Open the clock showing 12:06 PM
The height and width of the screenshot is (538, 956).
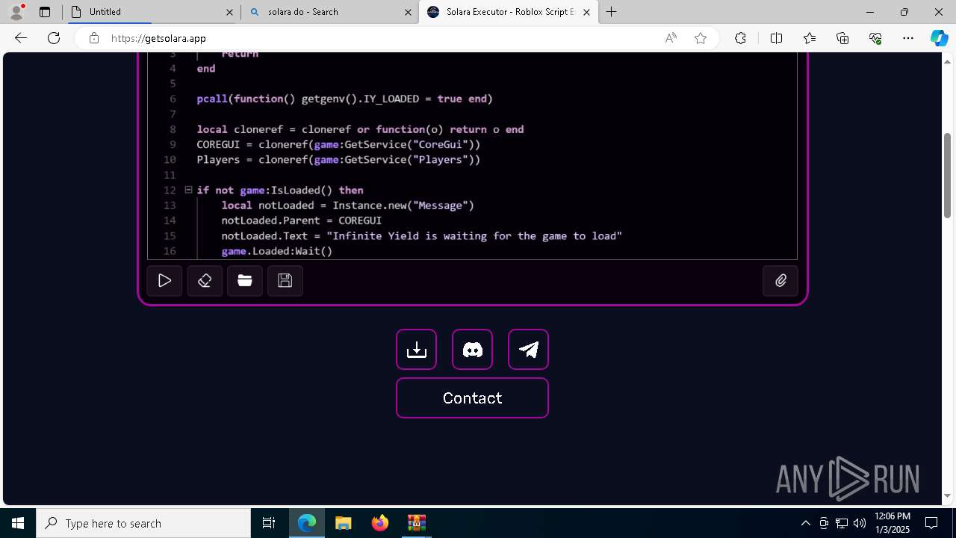coord(892,523)
